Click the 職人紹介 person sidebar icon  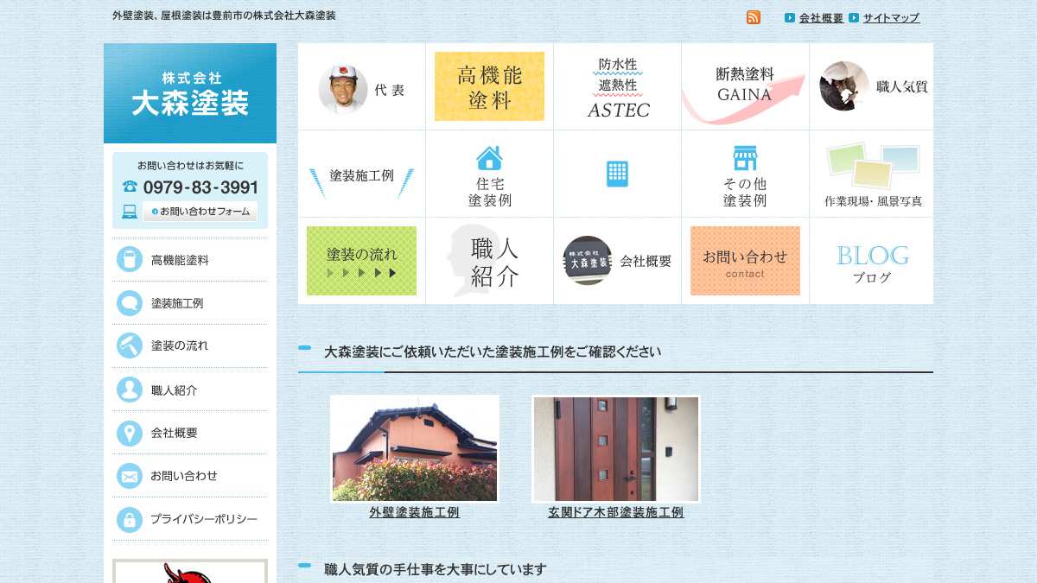click(130, 390)
